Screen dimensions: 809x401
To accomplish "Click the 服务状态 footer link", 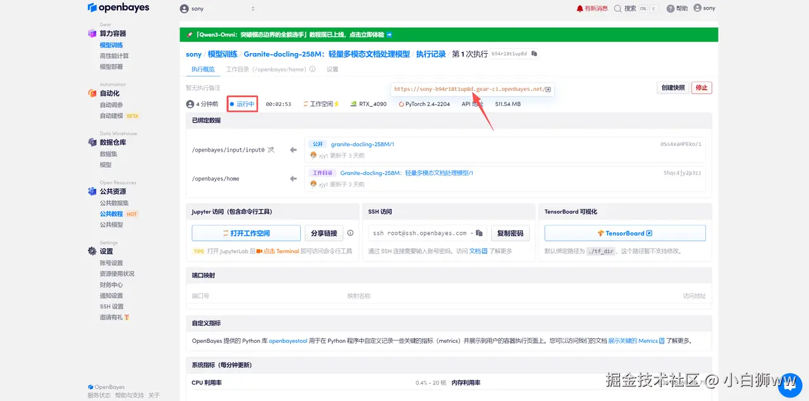I will [99, 395].
